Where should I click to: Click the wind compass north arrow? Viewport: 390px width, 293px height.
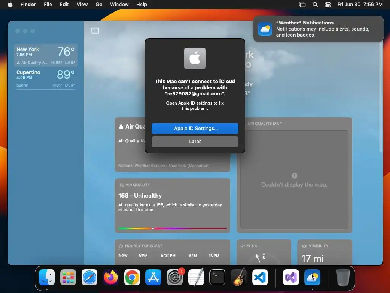pos(264,257)
